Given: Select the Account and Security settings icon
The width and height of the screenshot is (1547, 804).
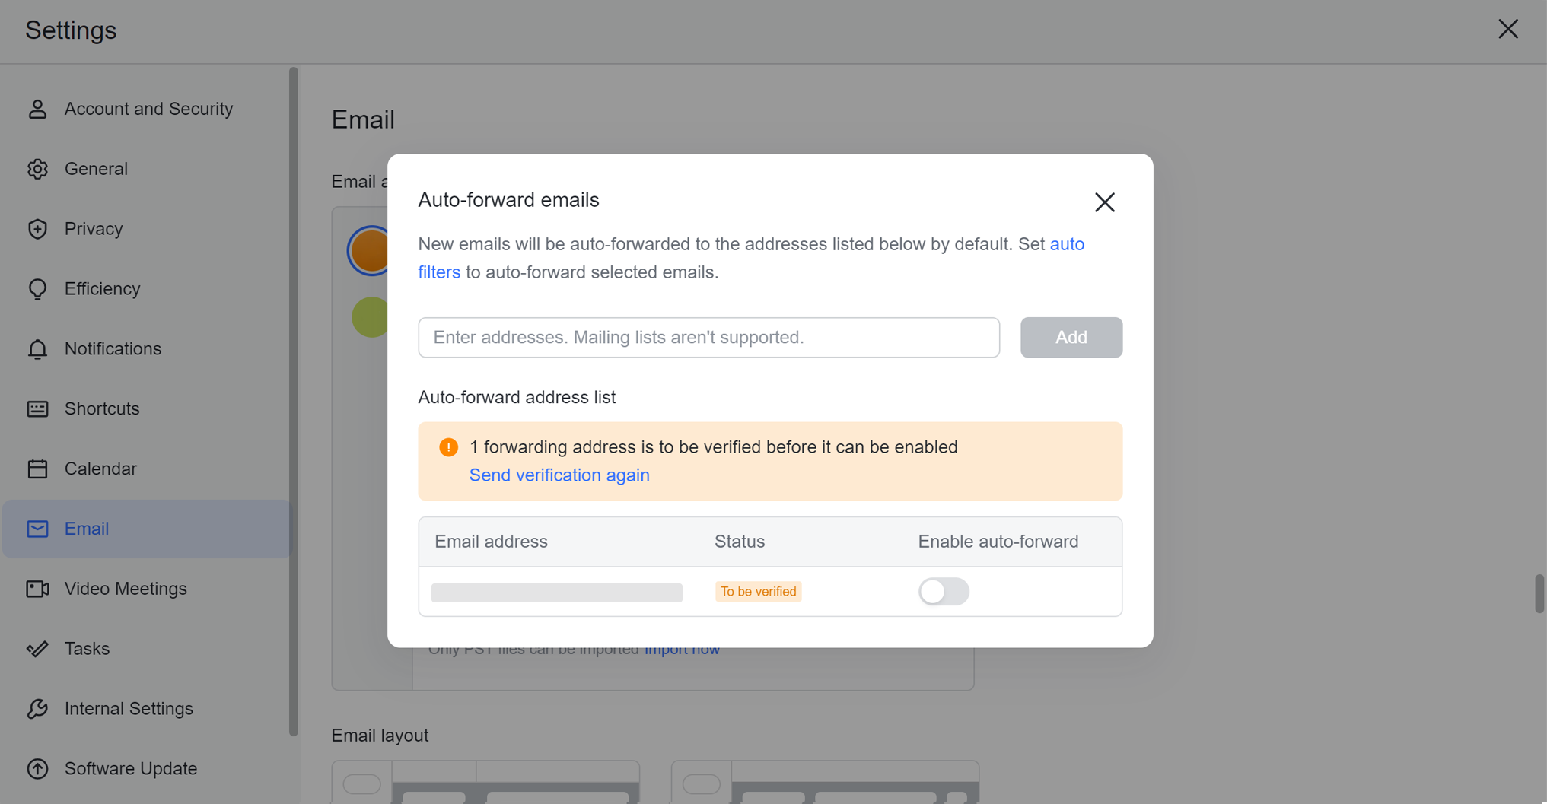Looking at the screenshot, I should [37, 109].
